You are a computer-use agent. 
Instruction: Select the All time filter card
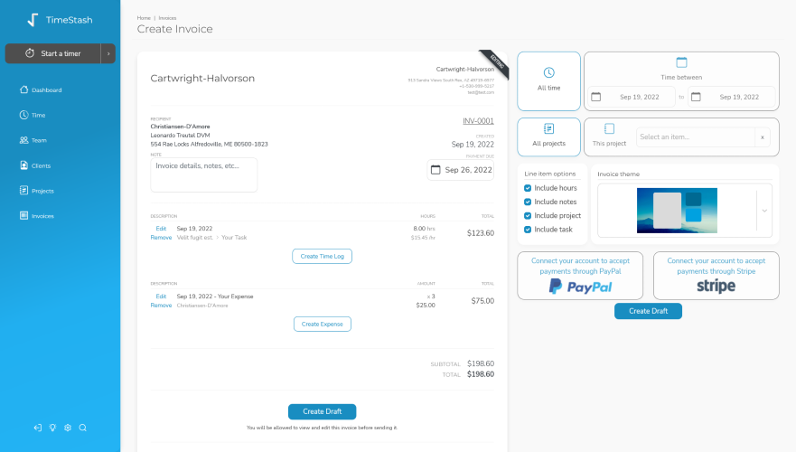(x=548, y=81)
